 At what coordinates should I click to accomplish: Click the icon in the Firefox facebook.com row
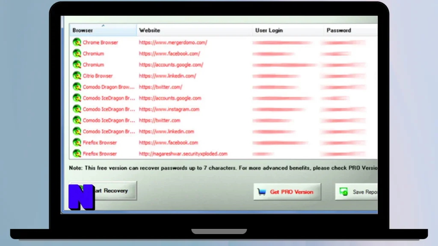77,143
